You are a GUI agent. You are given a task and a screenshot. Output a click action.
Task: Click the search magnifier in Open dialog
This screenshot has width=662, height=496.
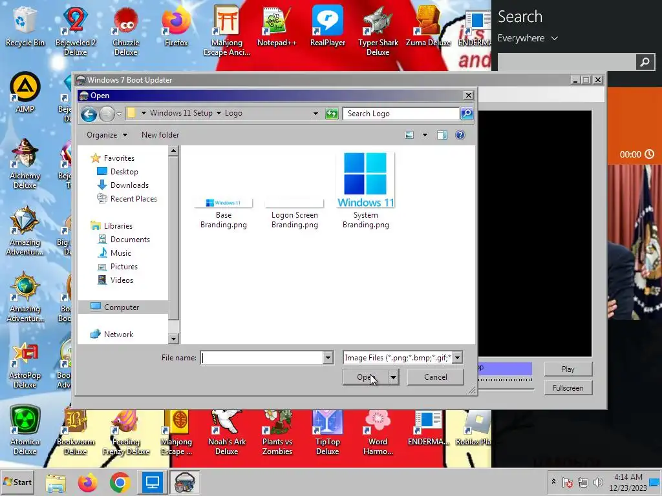(467, 114)
